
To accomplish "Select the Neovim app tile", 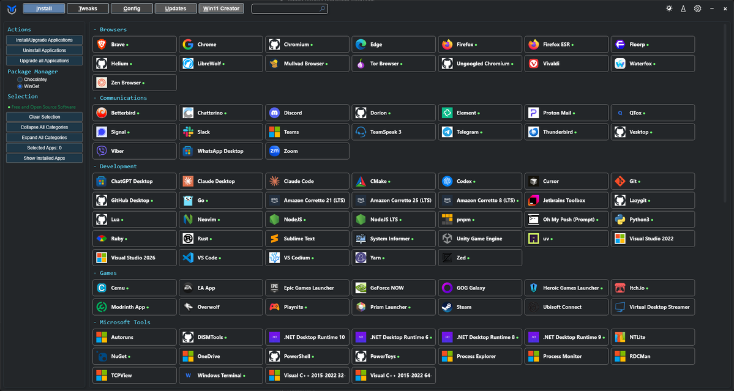I will pos(220,219).
